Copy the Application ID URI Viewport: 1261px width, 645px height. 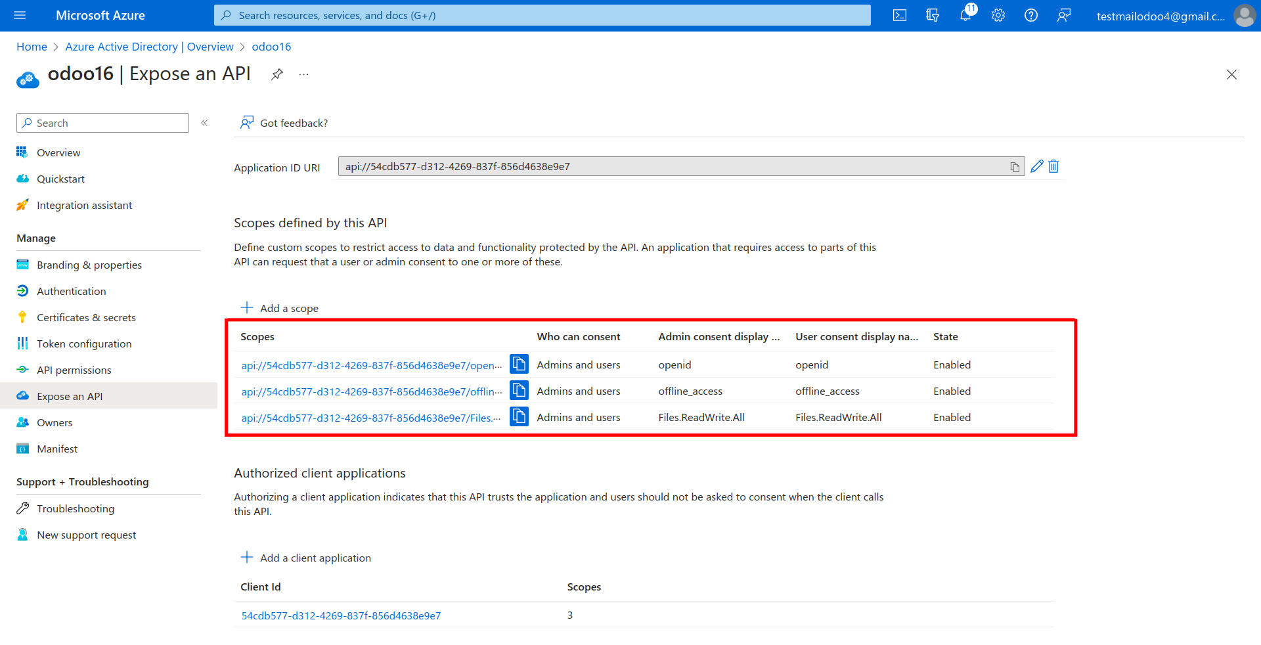pos(1015,167)
